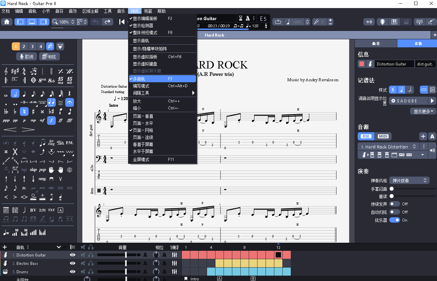The width and height of the screenshot is (437, 281).
Task: Choose 全屏模式 from the menu
Action: [x=162, y=159]
